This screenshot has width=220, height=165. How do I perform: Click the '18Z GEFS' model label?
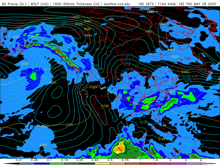[x=146, y=4]
